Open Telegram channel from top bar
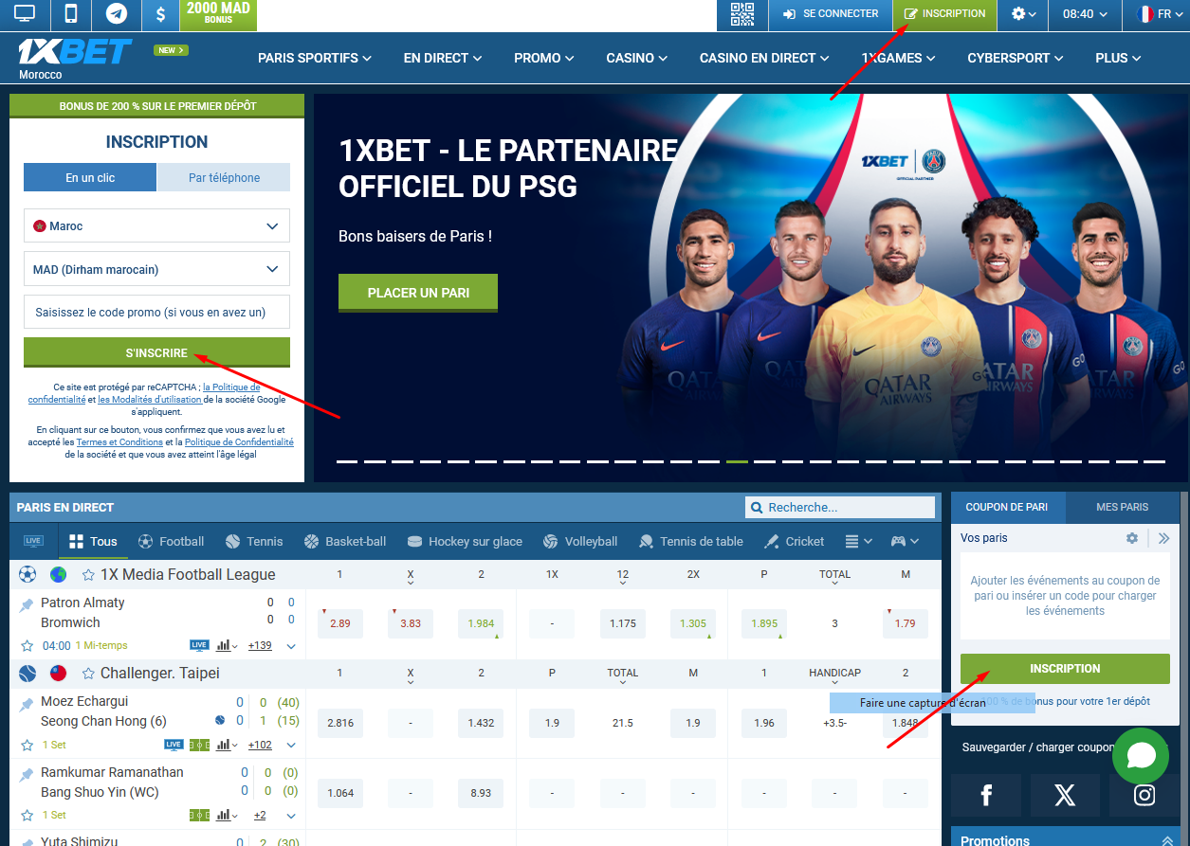Screen dimensions: 1190x846 [118, 15]
